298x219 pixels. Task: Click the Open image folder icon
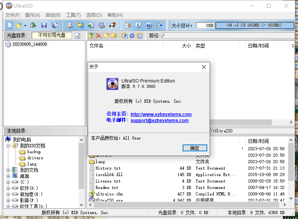[x=19, y=25]
